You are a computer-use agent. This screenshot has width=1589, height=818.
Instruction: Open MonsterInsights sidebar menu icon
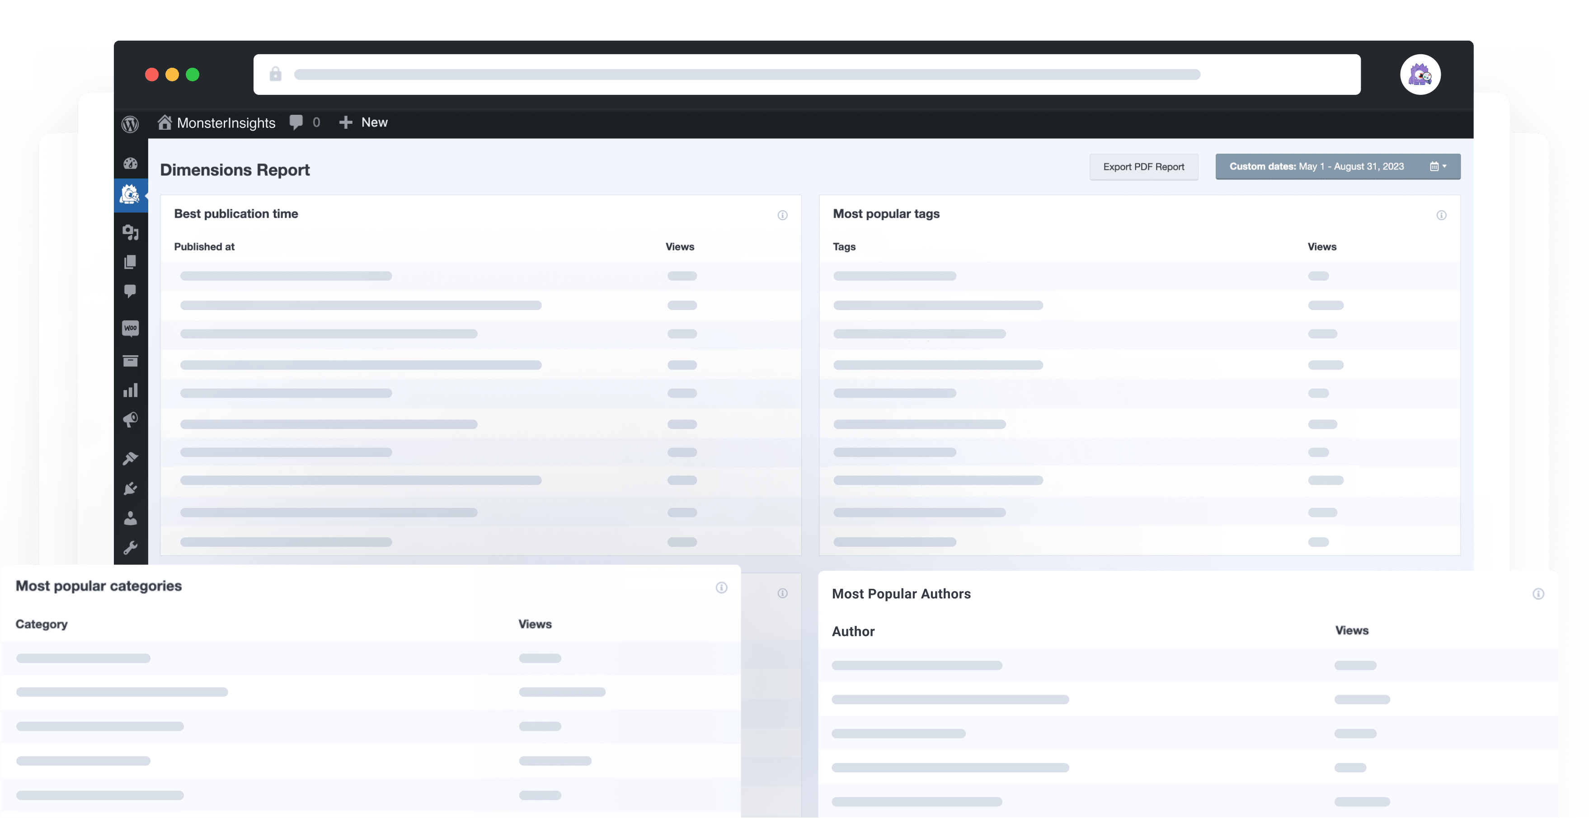pos(130,195)
